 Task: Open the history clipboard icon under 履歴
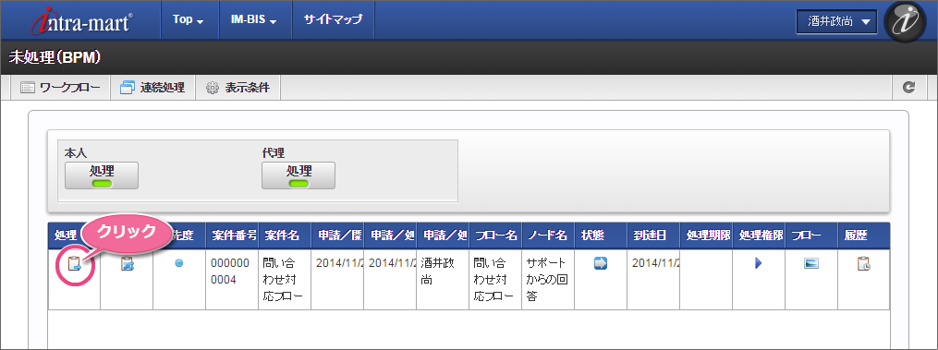point(864,263)
